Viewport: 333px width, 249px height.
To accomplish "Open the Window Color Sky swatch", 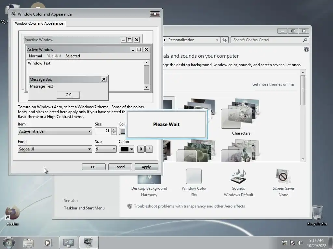I will [194, 176].
